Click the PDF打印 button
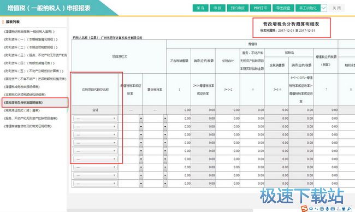 point(261,8)
